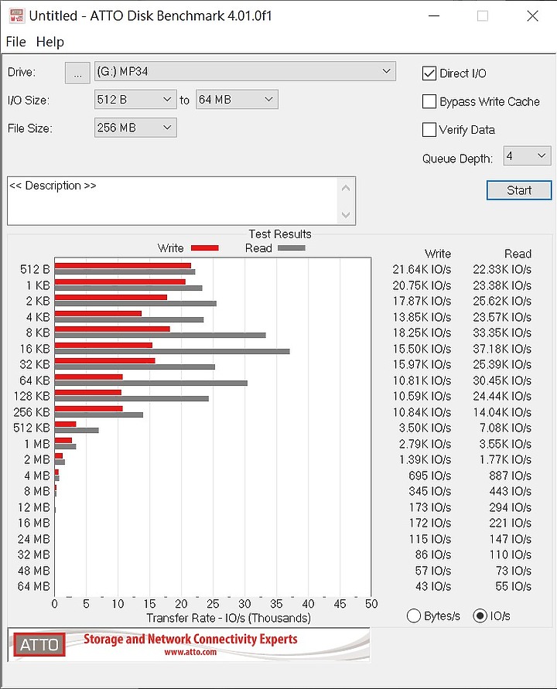The width and height of the screenshot is (557, 689).
Task: Click the 43 IO/s write value
Action: [x=433, y=586]
